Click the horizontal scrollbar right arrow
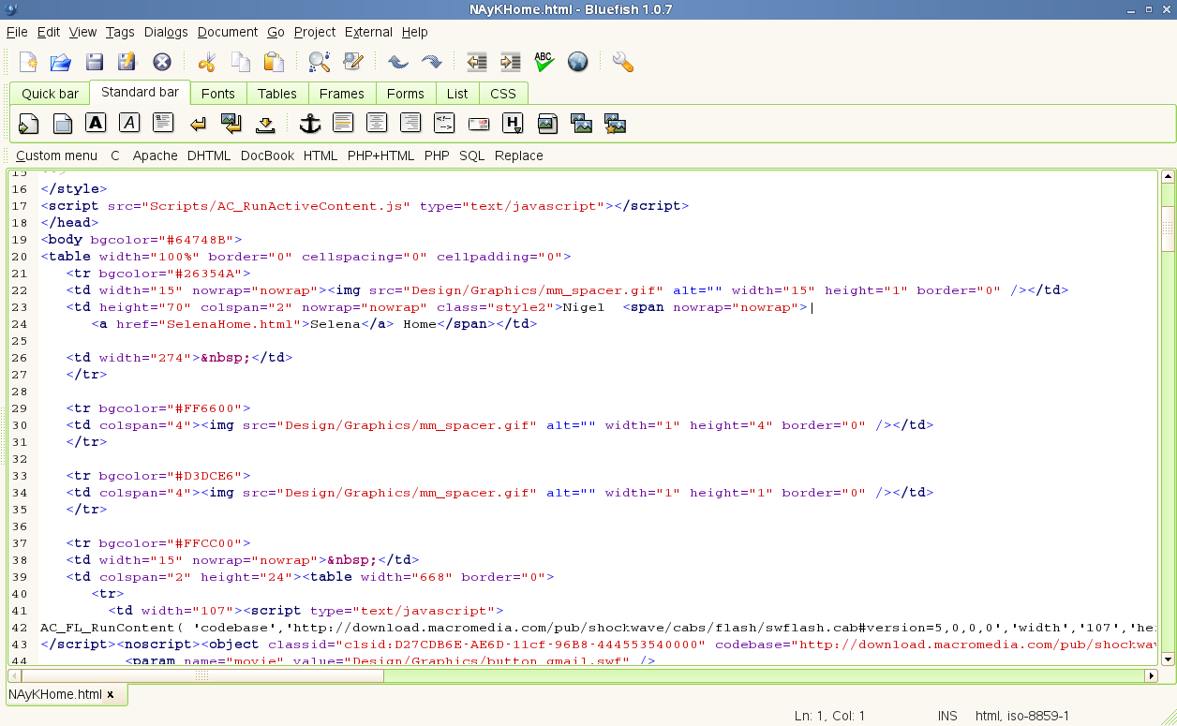 point(1152,675)
